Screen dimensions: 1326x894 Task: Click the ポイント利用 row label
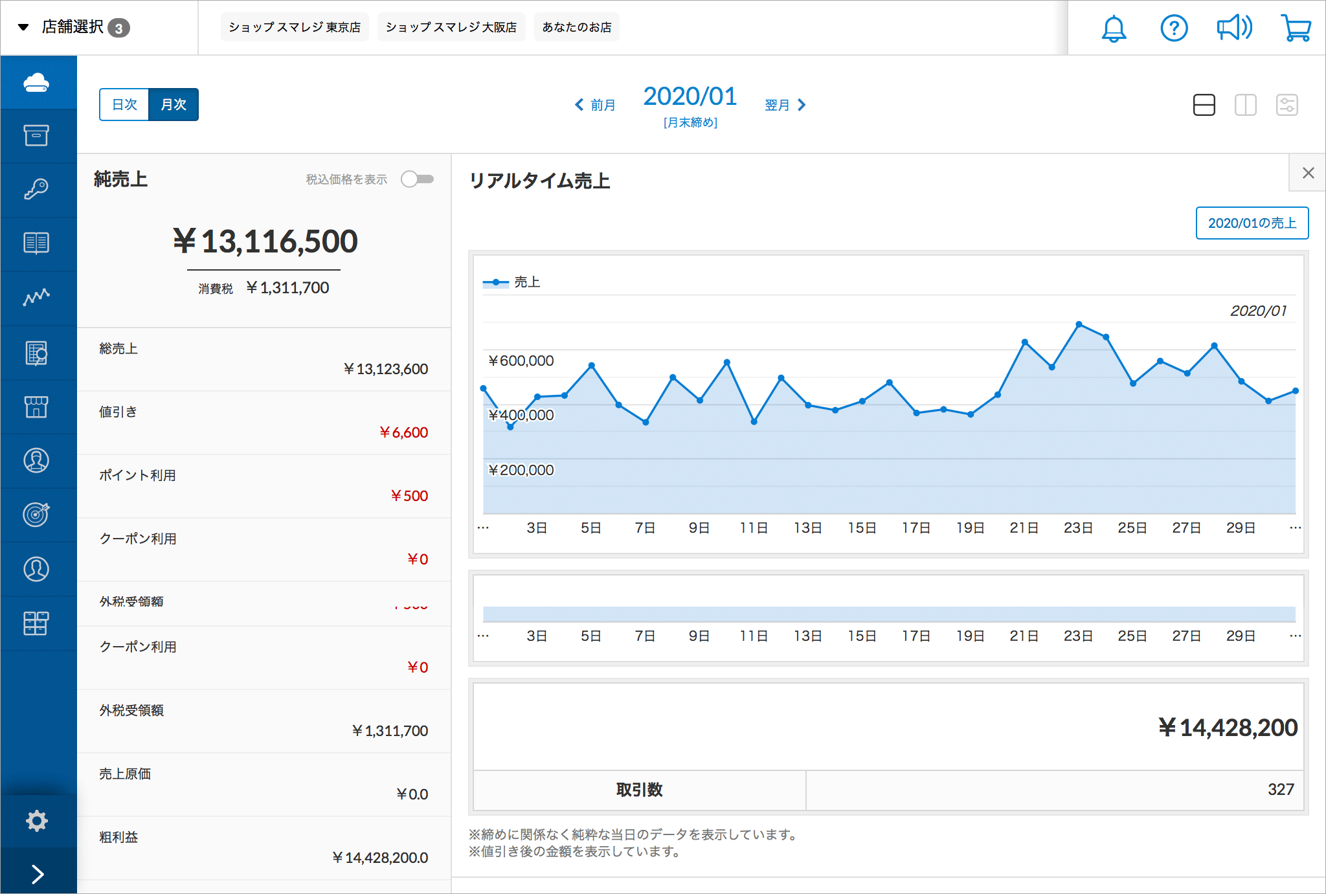[x=137, y=475]
